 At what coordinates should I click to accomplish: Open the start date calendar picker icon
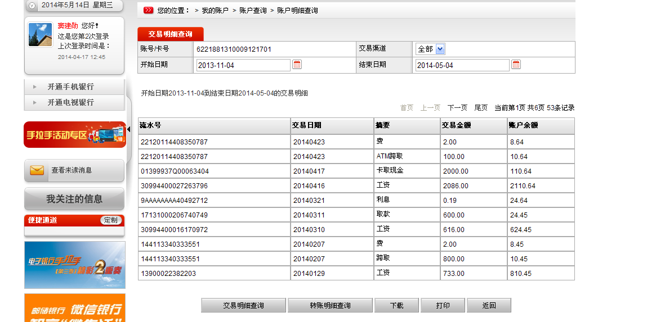pos(297,65)
